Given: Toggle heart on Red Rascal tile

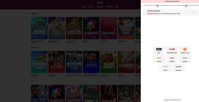Looking at the screenshot, I should pyautogui.click(x=63, y=53).
